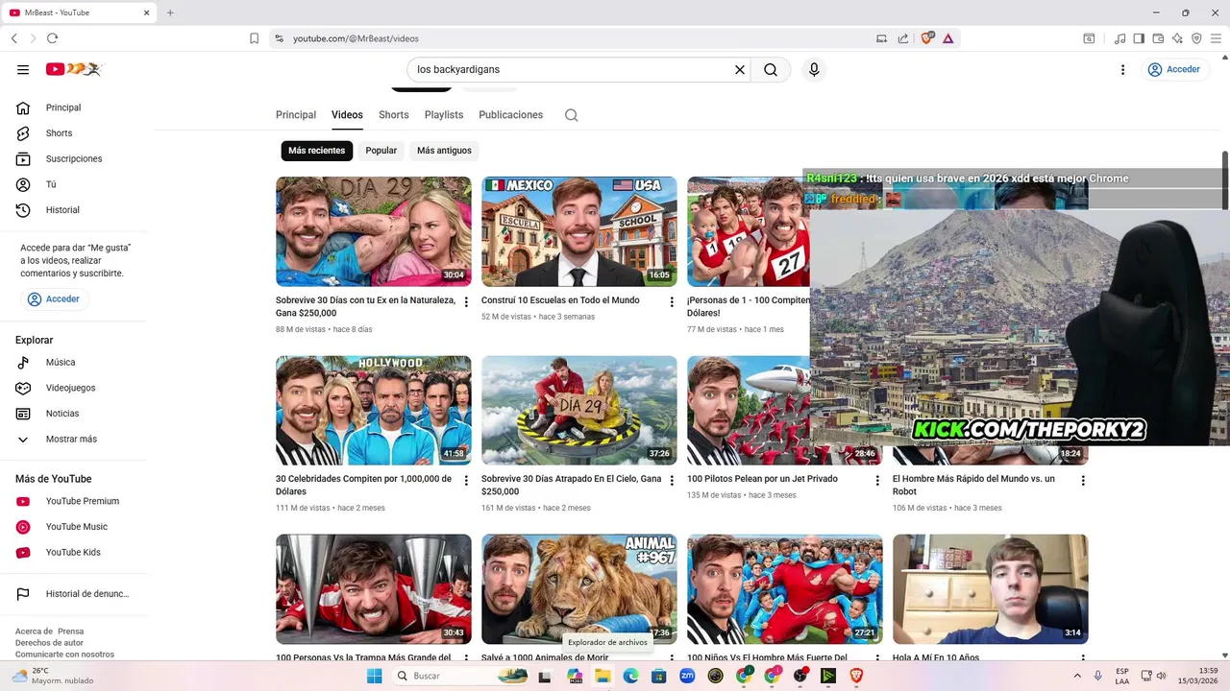Open options for '30 Celebridades Compiten' video

pos(466,480)
